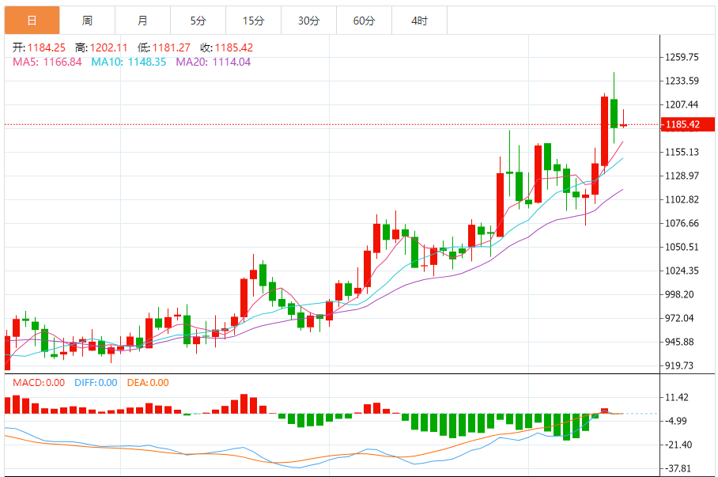Click the MA5: 1166.84 indicator label
This screenshot has height=477, width=718.
tap(47, 62)
